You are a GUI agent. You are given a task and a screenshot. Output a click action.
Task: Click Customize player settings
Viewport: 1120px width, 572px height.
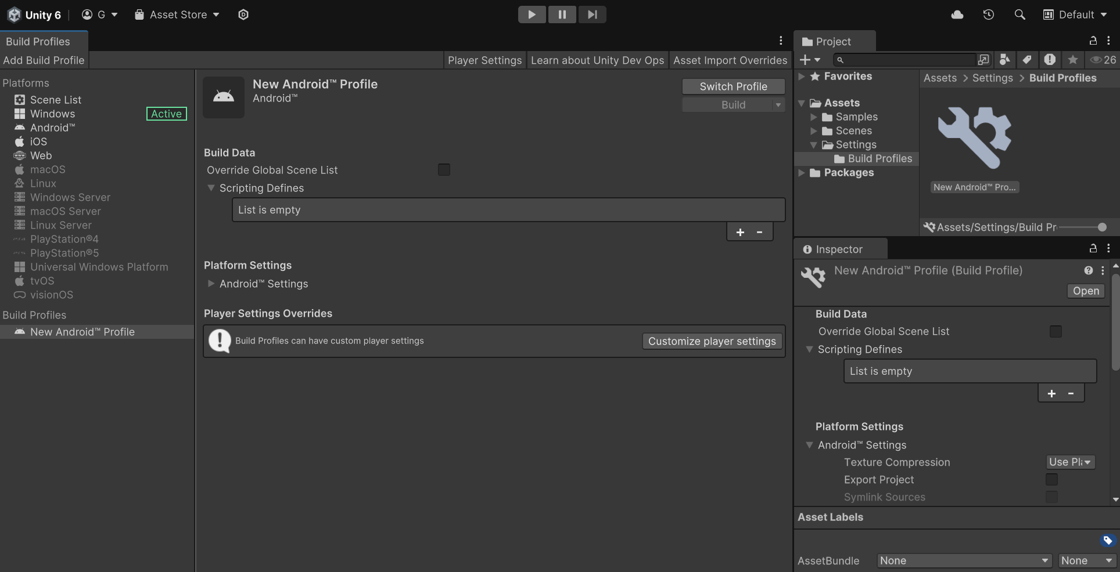712,341
